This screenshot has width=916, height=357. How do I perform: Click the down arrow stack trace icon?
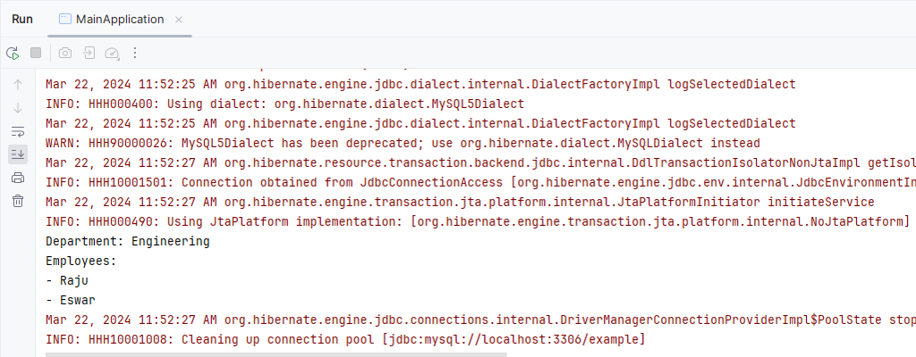[18, 108]
